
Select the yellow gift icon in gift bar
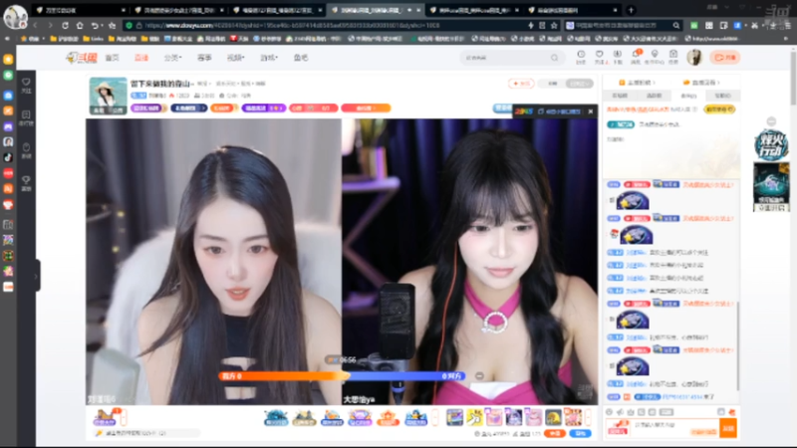[x=475, y=417]
